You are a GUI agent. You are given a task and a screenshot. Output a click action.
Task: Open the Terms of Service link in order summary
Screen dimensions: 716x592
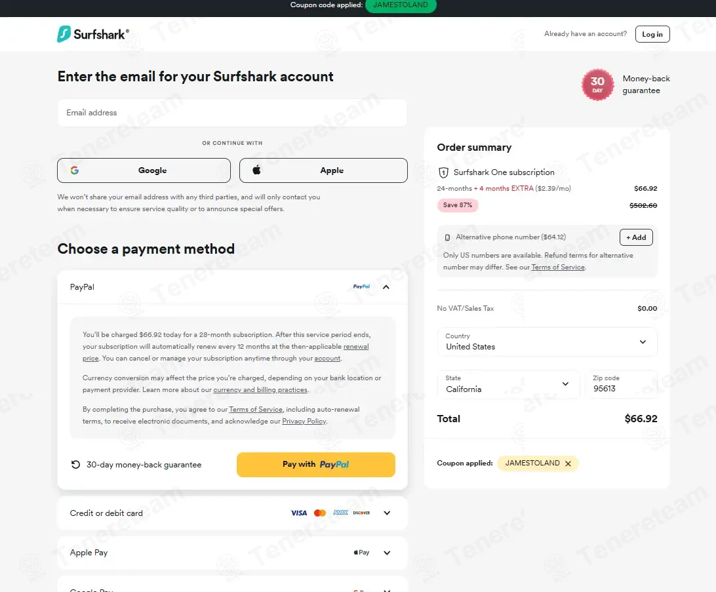558,267
